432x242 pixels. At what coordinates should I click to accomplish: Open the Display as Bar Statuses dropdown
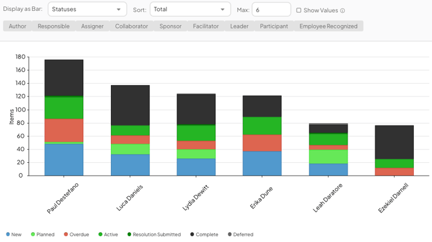coord(87,10)
